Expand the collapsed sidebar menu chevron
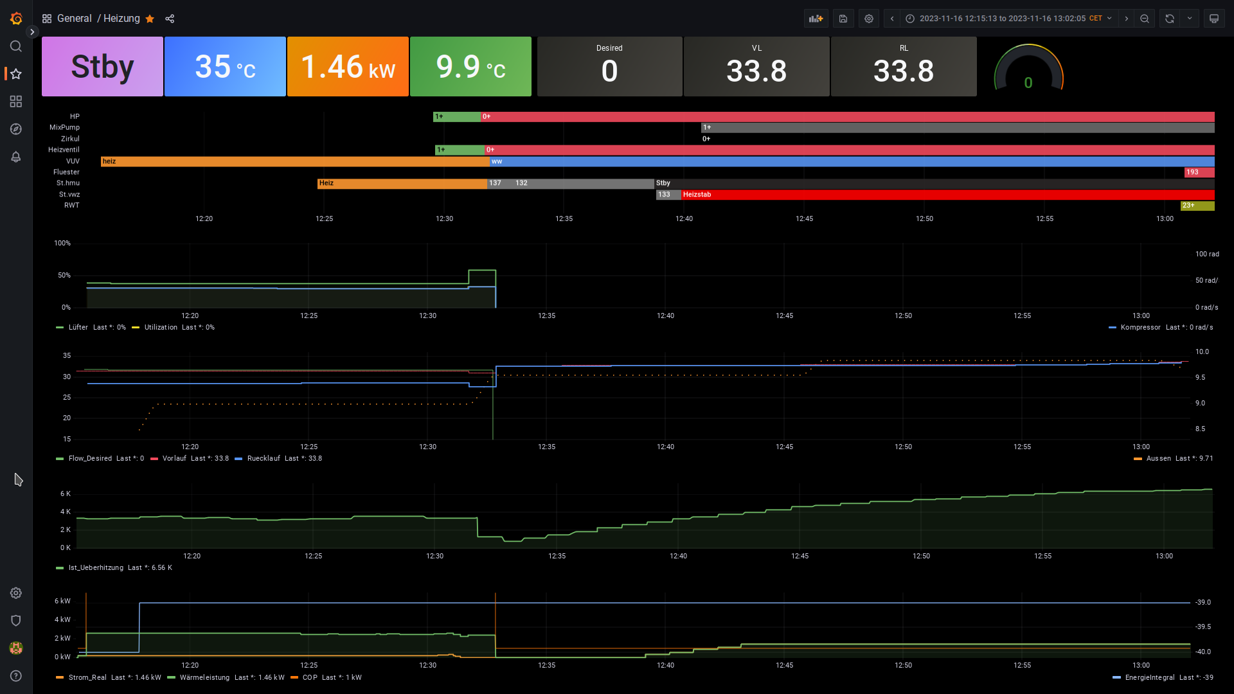The height and width of the screenshot is (694, 1234). click(32, 32)
